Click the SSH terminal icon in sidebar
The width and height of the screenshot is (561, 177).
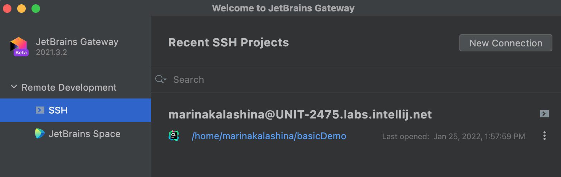pyautogui.click(x=40, y=110)
